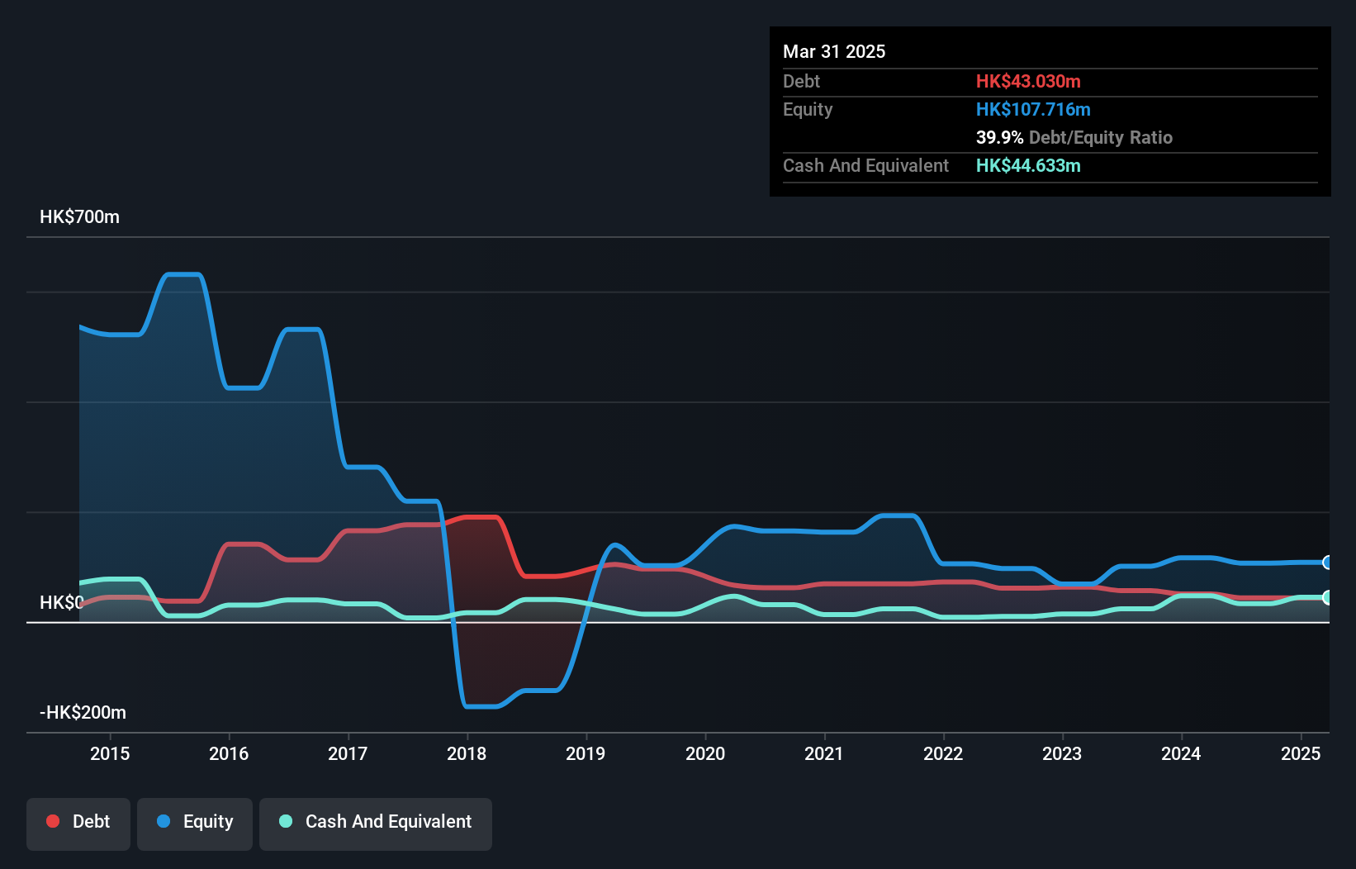
Task: Select the blue Equity endpoint marker on chart
Action: pyautogui.click(x=1327, y=563)
